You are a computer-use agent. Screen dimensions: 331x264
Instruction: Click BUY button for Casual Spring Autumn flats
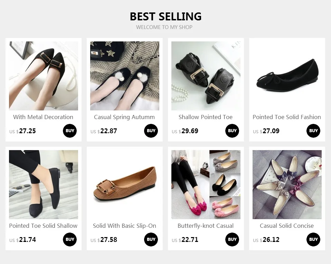pyautogui.click(x=151, y=131)
